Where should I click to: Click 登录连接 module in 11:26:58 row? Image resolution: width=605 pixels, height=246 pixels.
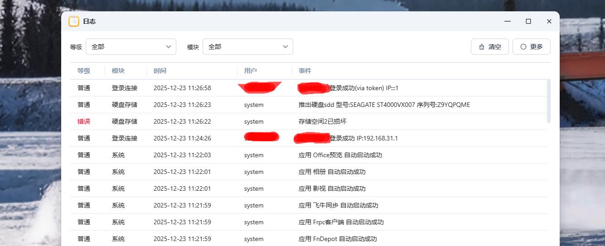point(125,88)
